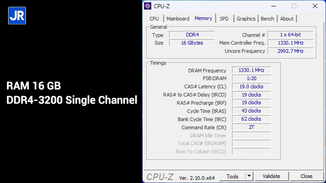Select the CAS# Latency value box
Image resolution: width=326 pixels, height=183 pixels.
[251, 87]
